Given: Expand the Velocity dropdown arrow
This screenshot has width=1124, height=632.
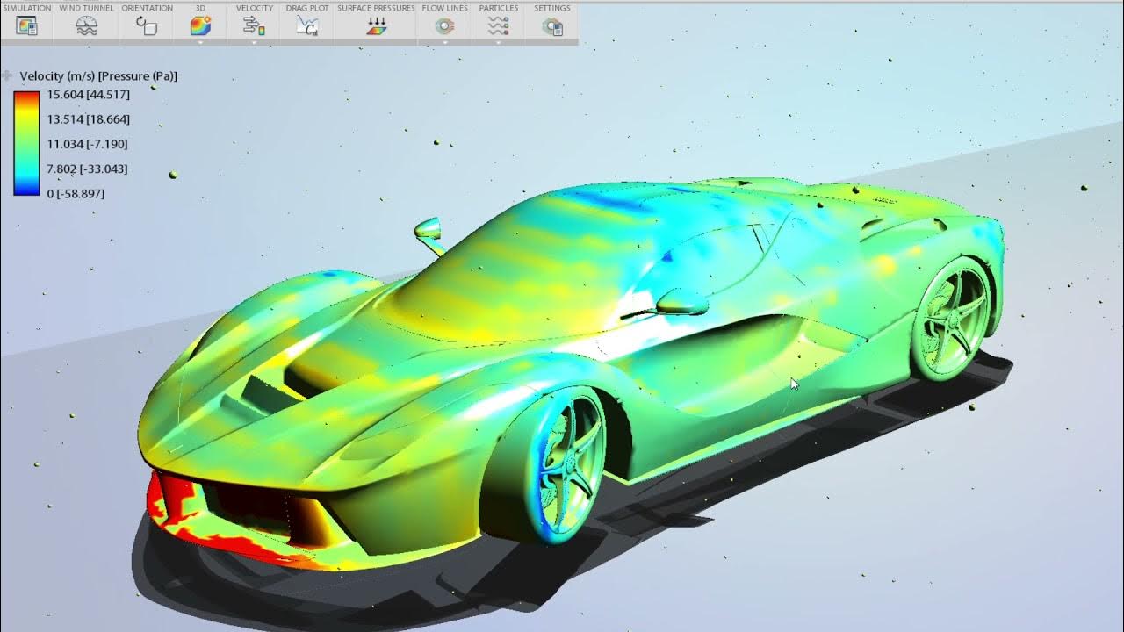Looking at the screenshot, I should [x=254, y=41].
